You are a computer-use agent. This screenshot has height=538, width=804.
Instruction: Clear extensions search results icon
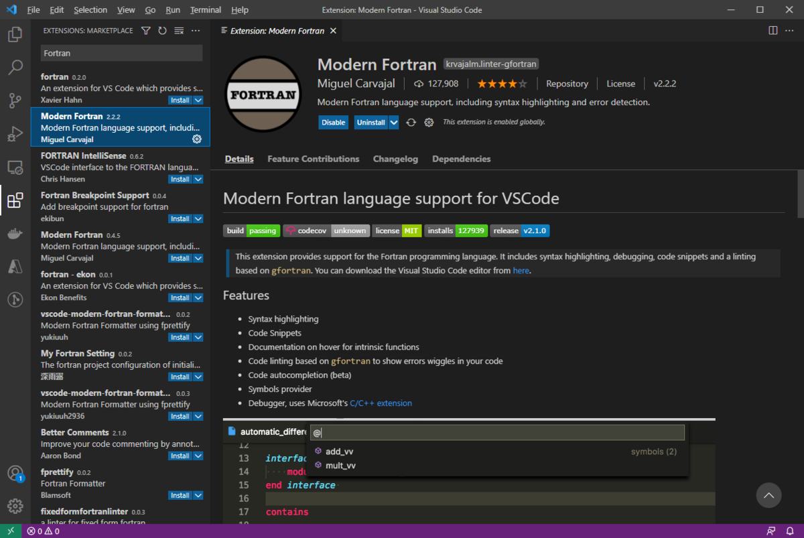pos(179,31)
